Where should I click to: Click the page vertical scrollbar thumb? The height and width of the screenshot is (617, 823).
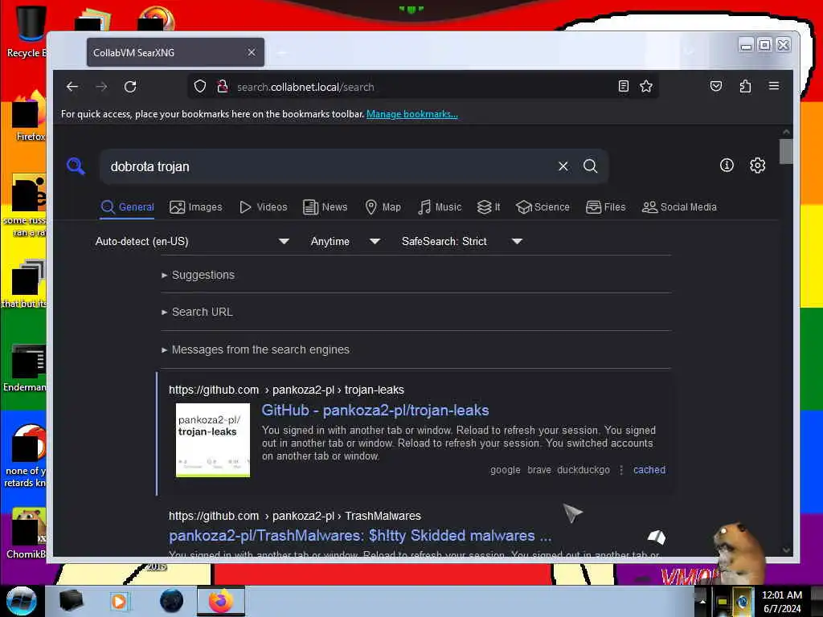(786, 152)
